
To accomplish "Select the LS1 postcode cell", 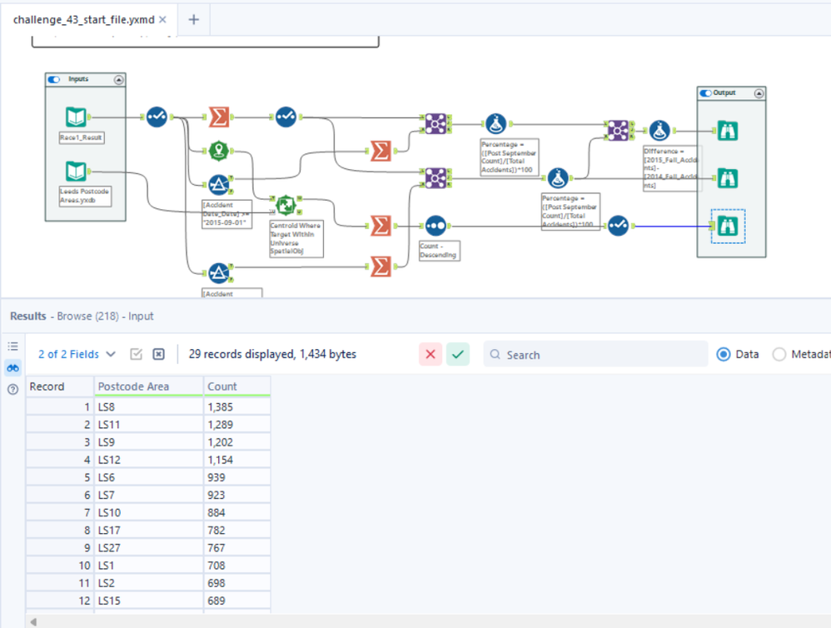I will click(x=148, y=566).
